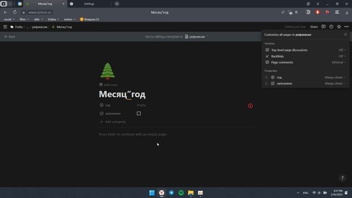The height and width of the screenshot is (198, 352).
Task: Show hidden tray icons chevron
Action: pyautogui.click(x=298, y=193)
